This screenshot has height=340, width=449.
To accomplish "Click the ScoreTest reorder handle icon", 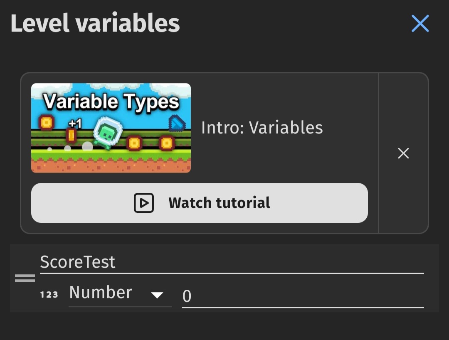I will [x=25, y=278].
